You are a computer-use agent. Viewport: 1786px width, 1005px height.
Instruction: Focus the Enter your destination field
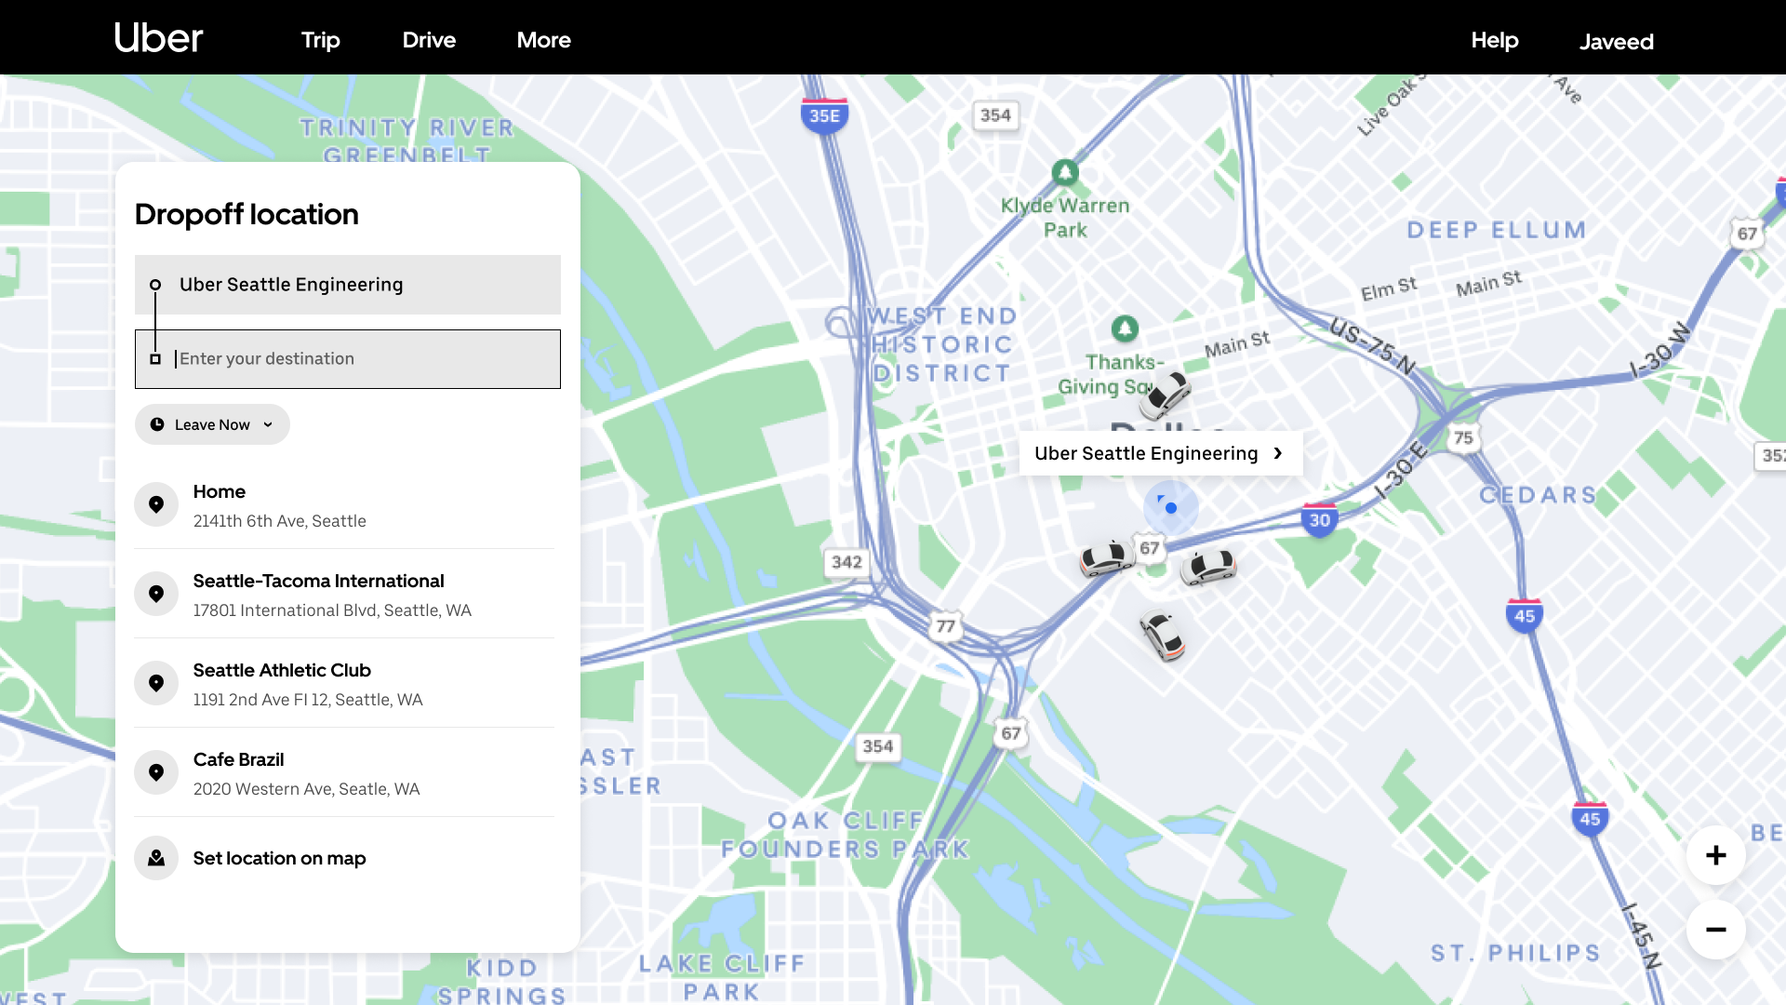tap(348, 359)
